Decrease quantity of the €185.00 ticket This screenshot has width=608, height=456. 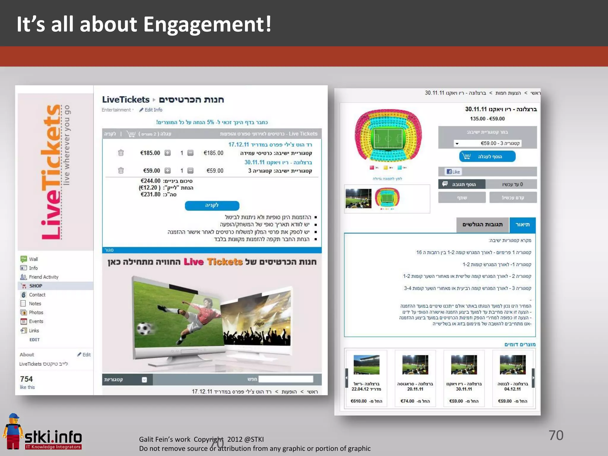[x=191, y=153]
